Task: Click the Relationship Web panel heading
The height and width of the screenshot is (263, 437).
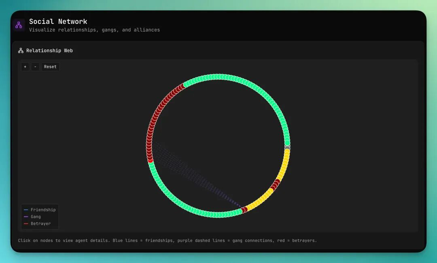Action: pos(49,50)
